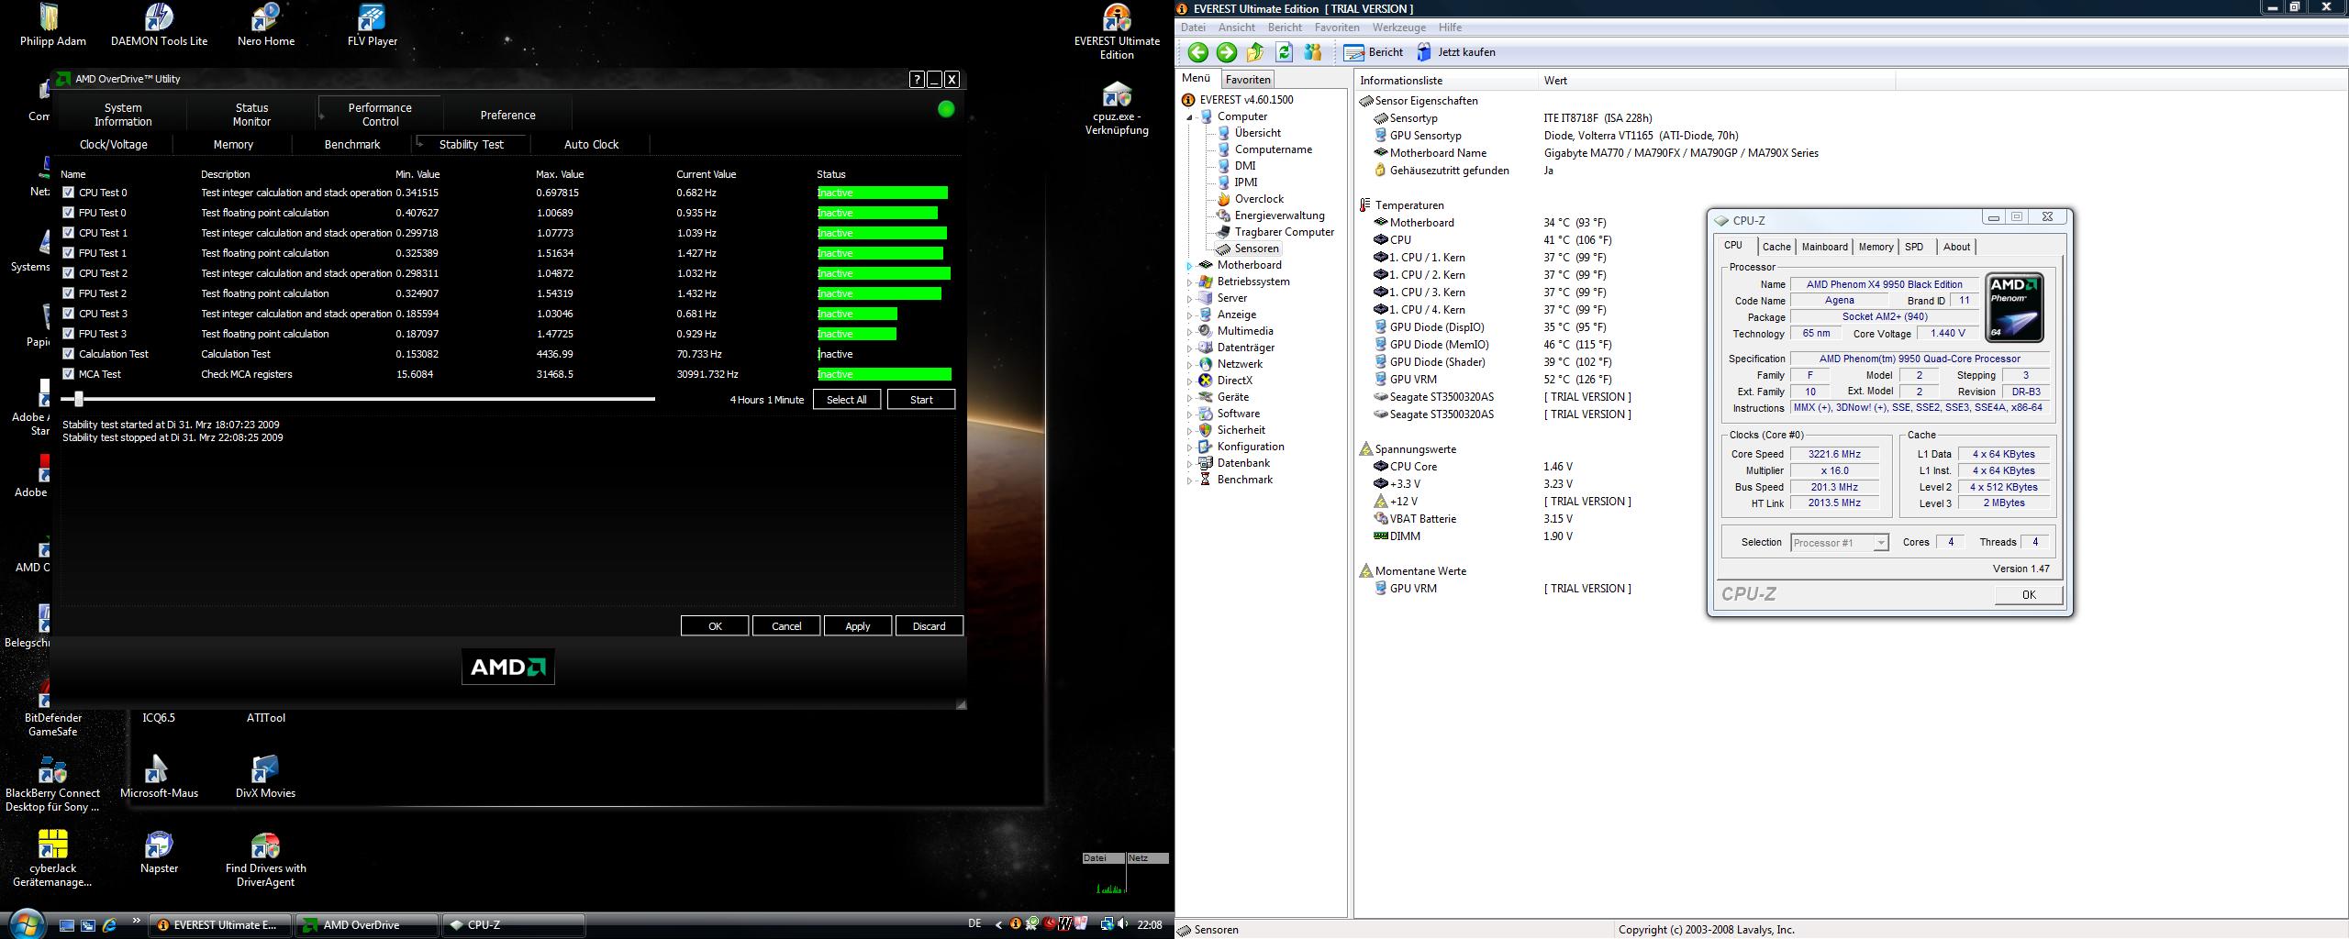Viewport: 2349px width, 939px height.
Task: Click the AMD OverDrive taskbar button
Action: click(367, 925)
